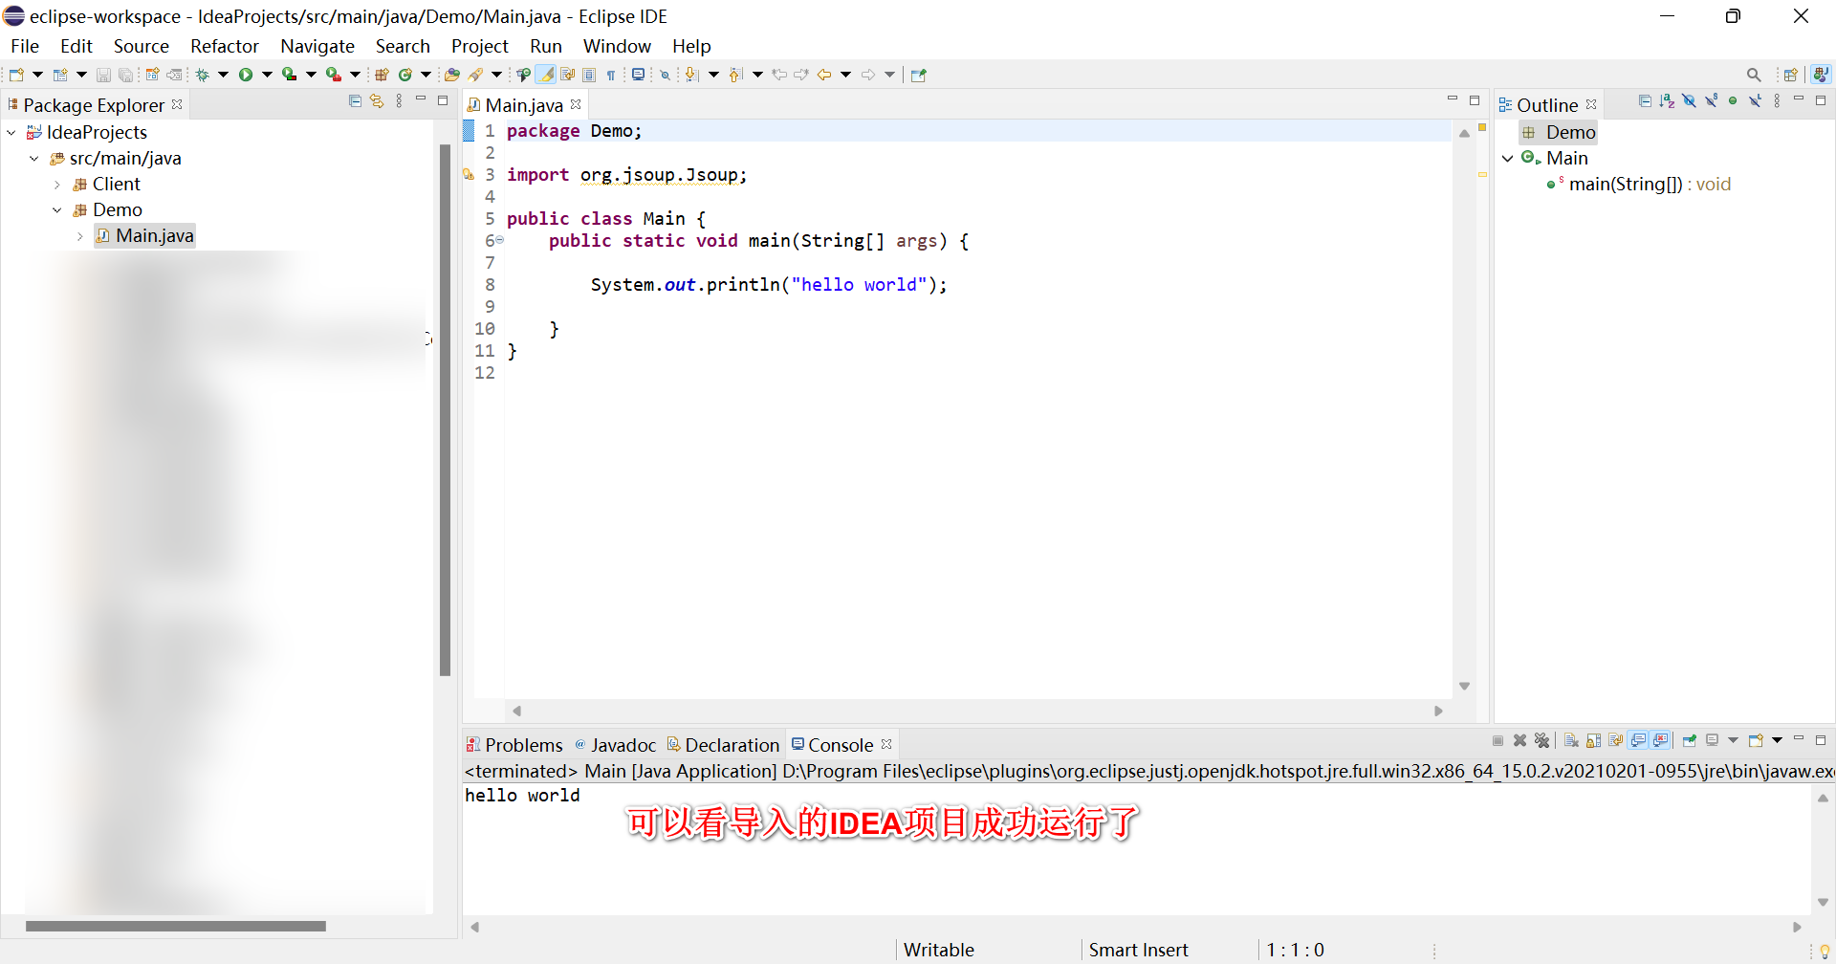Start the Debug launch icon

point(202,75)
